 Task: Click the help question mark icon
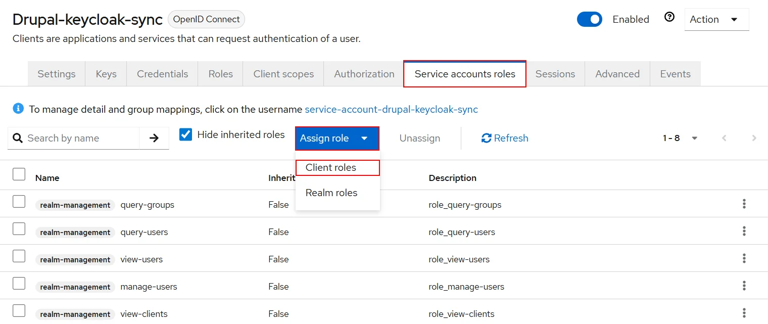pos(669,18)
